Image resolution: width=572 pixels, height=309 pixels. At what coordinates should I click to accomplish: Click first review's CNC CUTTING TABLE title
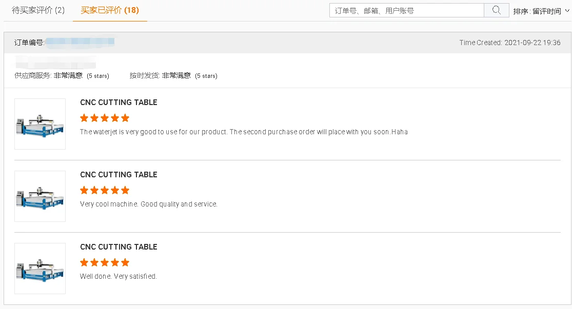coord(119,102)
